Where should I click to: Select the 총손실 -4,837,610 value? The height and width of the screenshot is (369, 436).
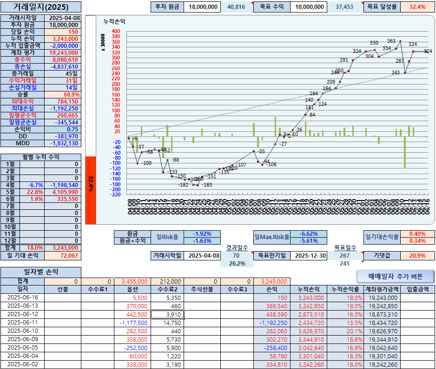coord(63,67)
